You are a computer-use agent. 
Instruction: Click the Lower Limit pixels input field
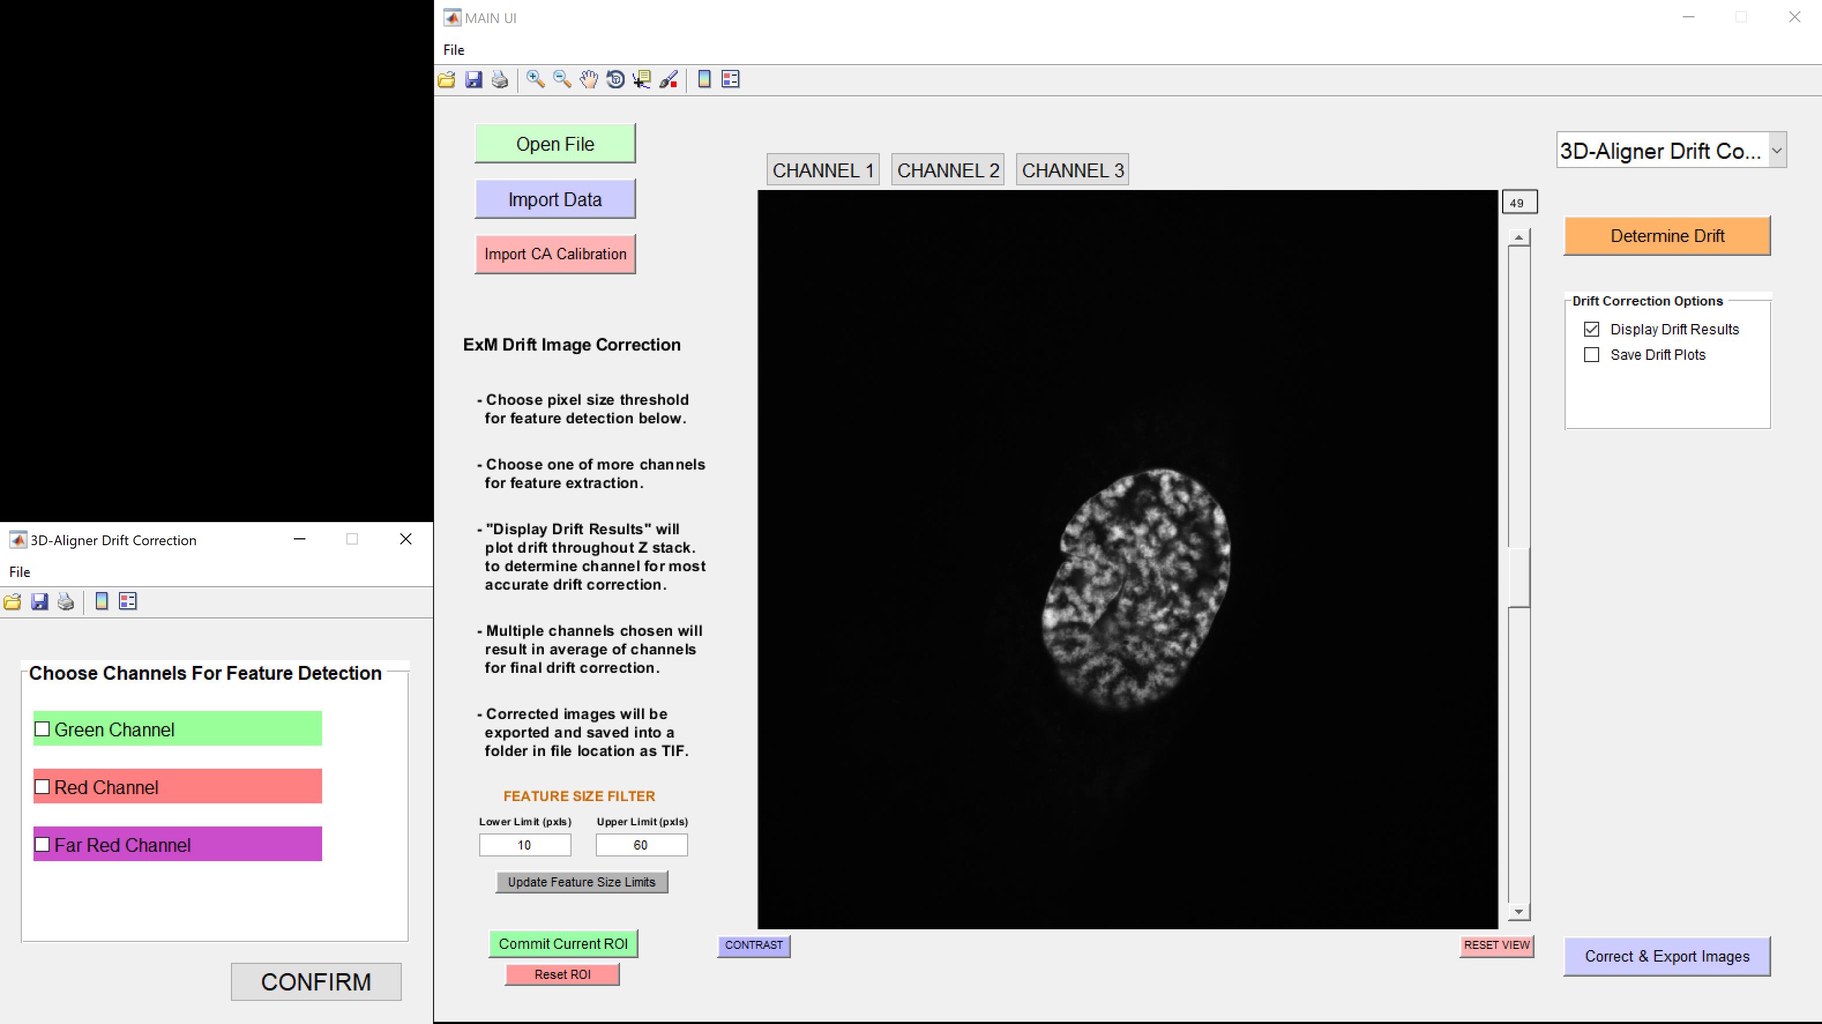pos(525,845)
